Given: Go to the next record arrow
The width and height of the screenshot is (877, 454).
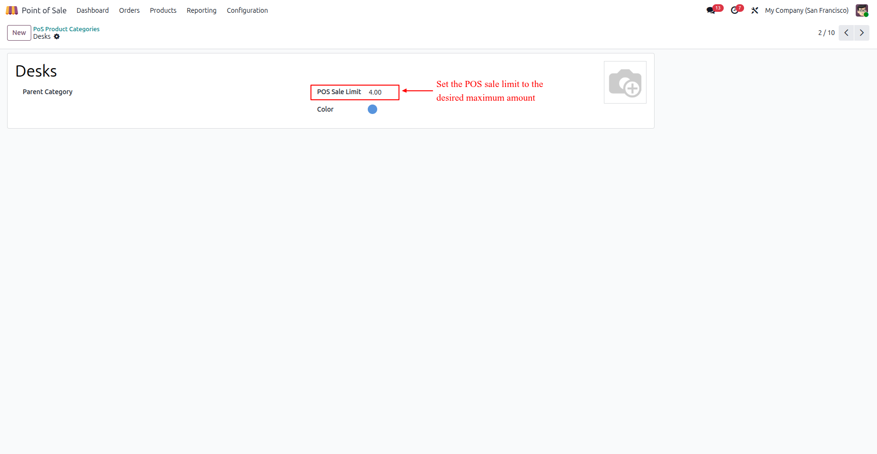Looking at the screenshot, I should point(862,33).
